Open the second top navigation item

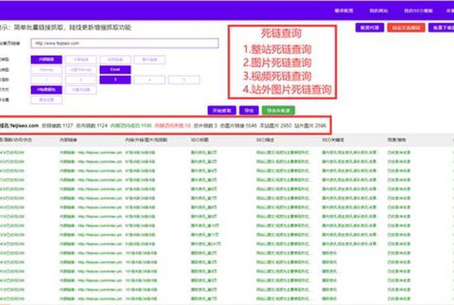coord(379,11)
